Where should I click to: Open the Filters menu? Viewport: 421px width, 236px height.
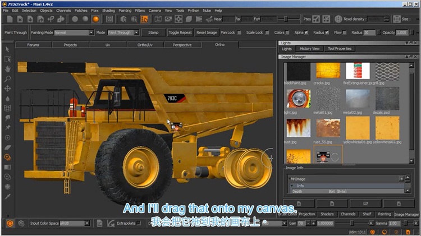(x=140, y=11)
